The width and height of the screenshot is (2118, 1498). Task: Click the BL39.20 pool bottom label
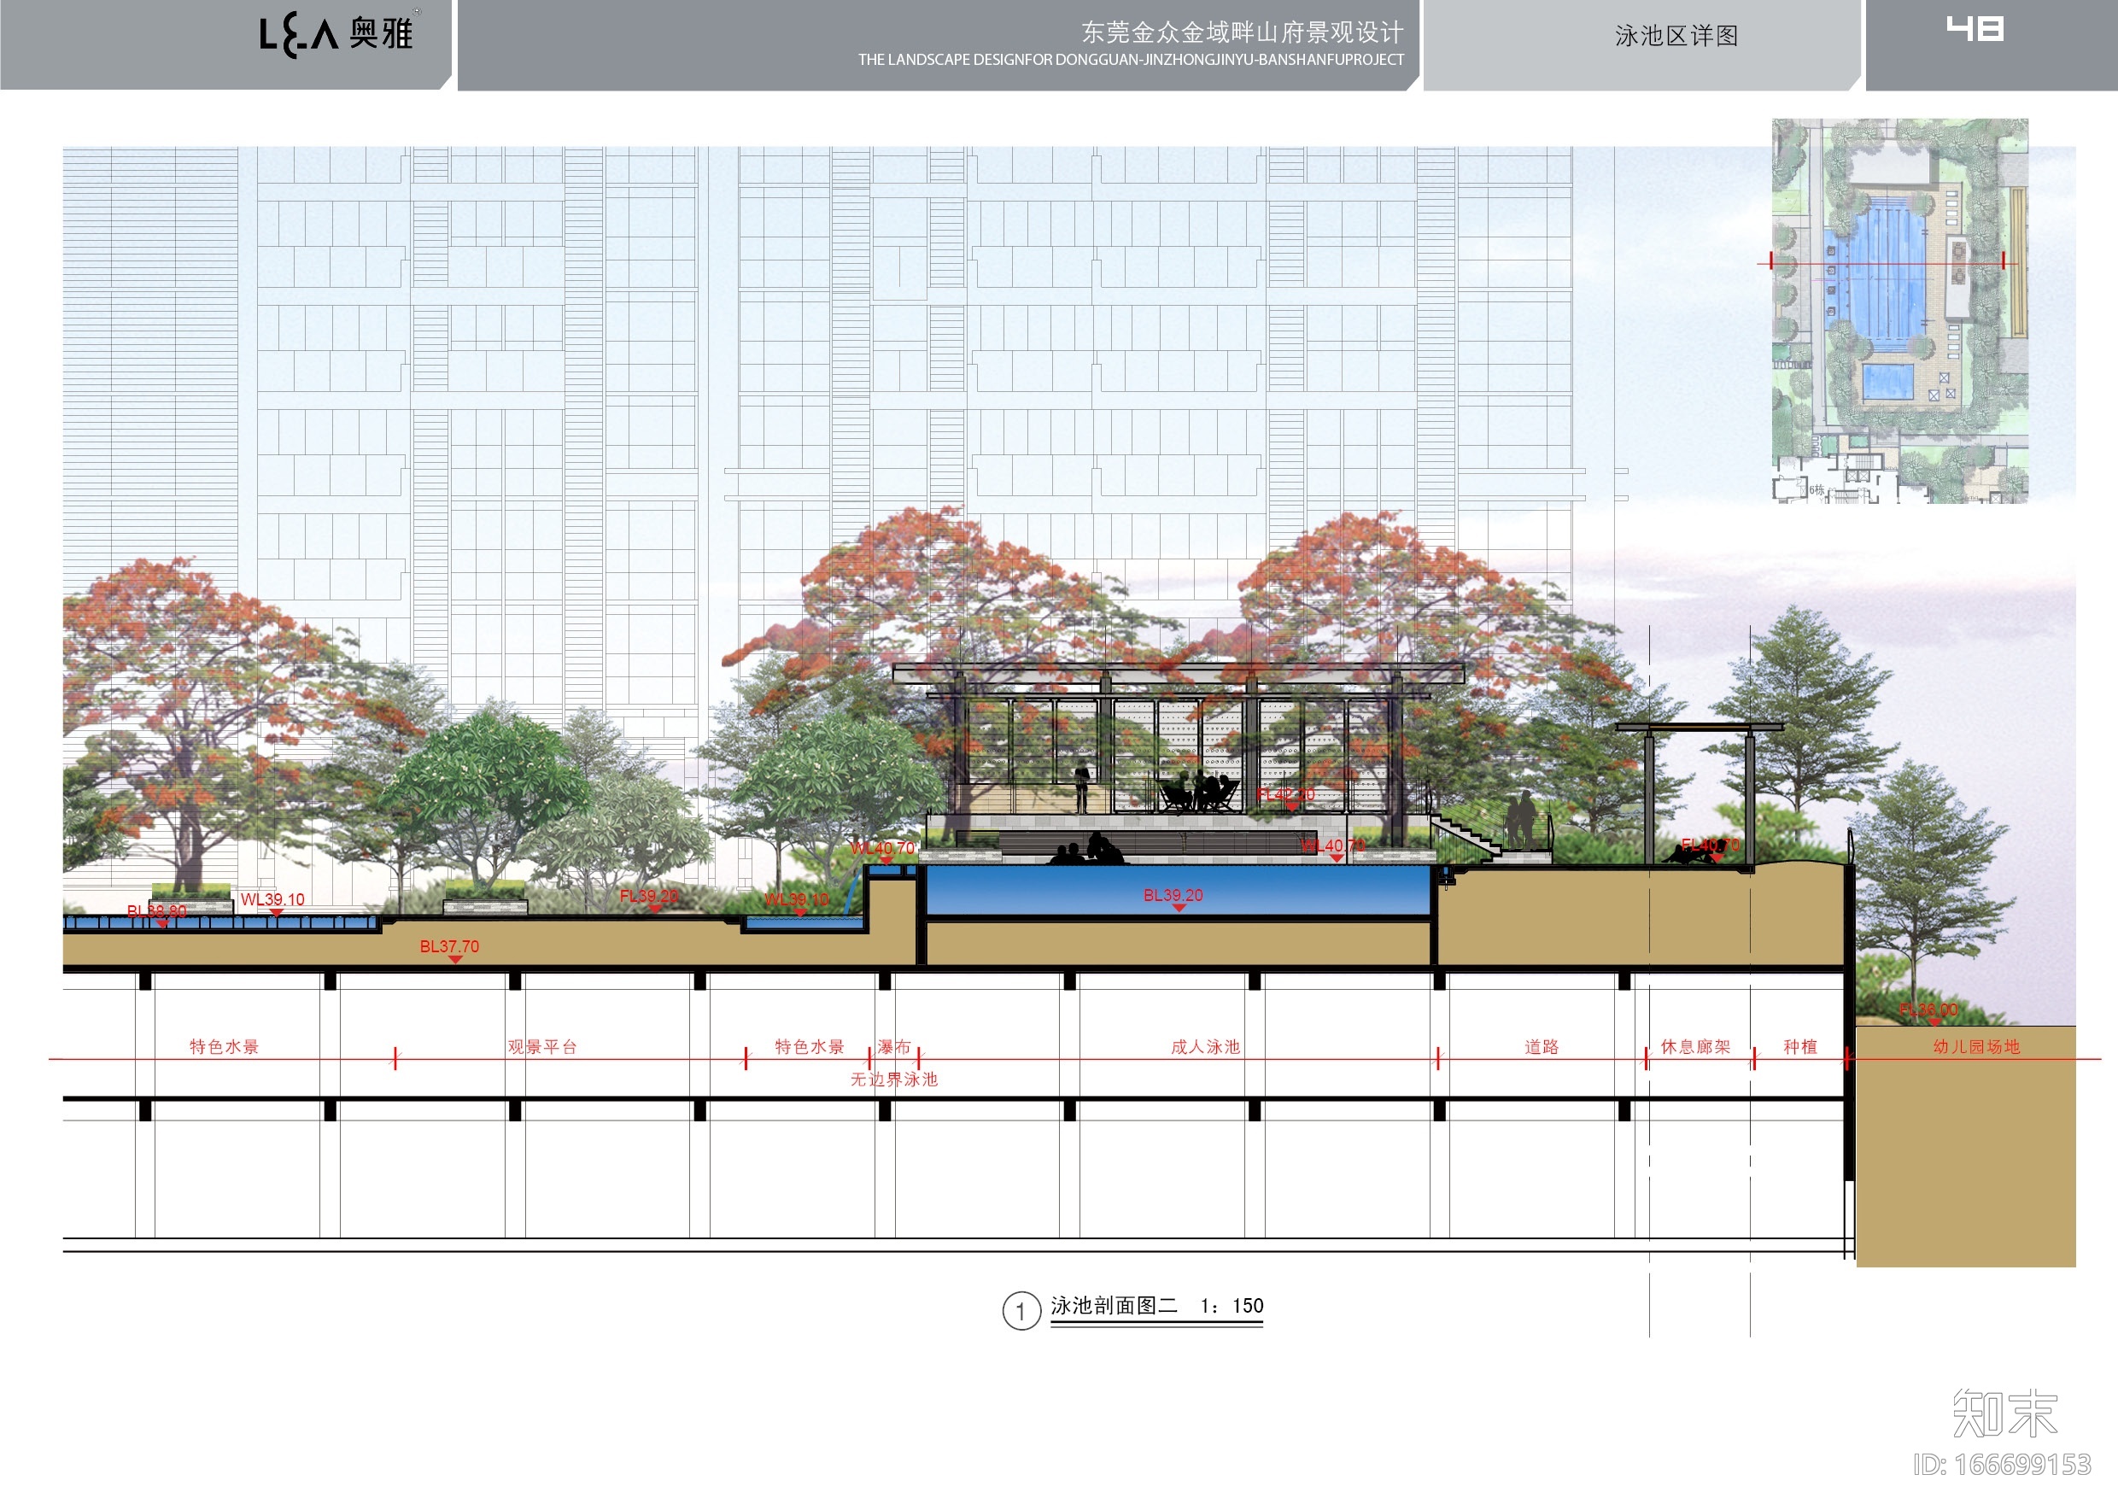click(1173, 897)
